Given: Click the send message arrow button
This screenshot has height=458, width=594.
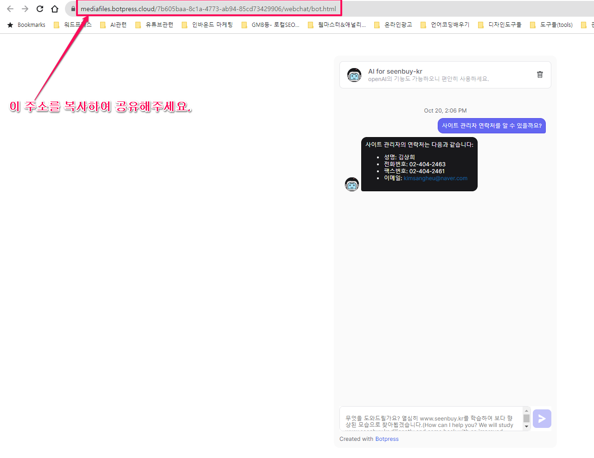Looking at the screenshot, I should 542,419.
